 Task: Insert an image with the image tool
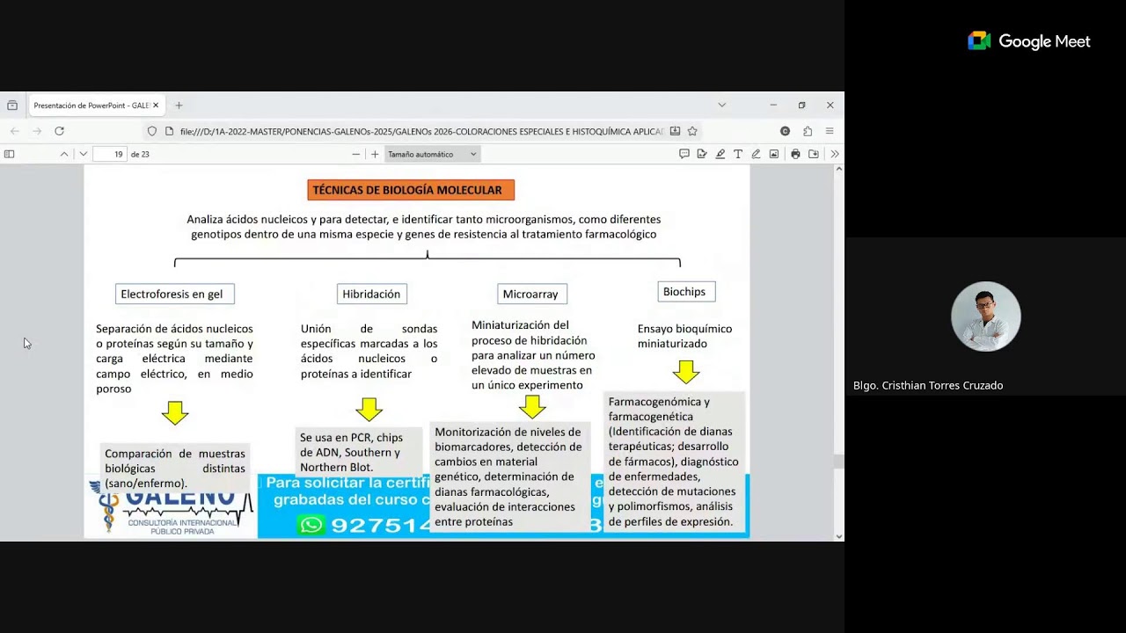(x=774, y=154)
